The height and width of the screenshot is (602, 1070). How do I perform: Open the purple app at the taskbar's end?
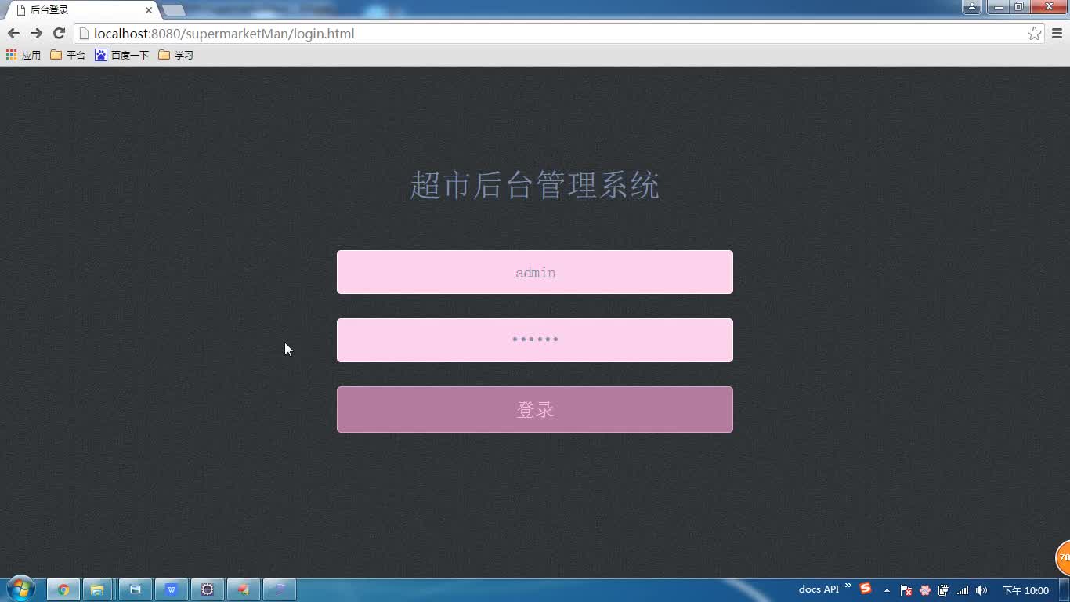(x=279, y=589)
